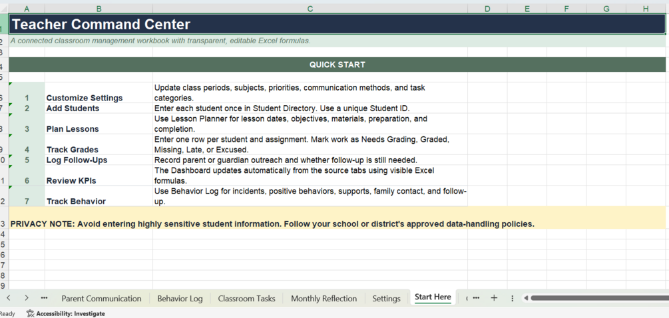Click step number 3 cell
The height and width of the screenshot is (318, 669).
[27, 124]
